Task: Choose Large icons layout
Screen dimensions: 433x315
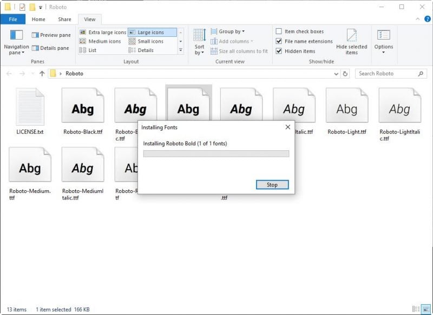Action: (x=152, y=33)
